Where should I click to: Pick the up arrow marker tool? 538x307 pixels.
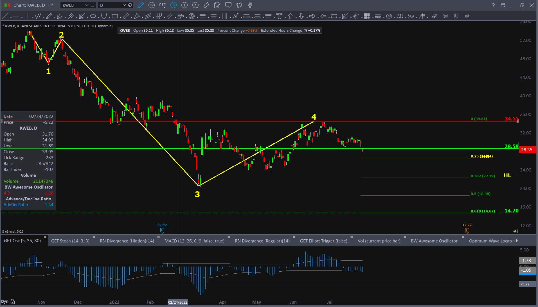coord(290,16)
